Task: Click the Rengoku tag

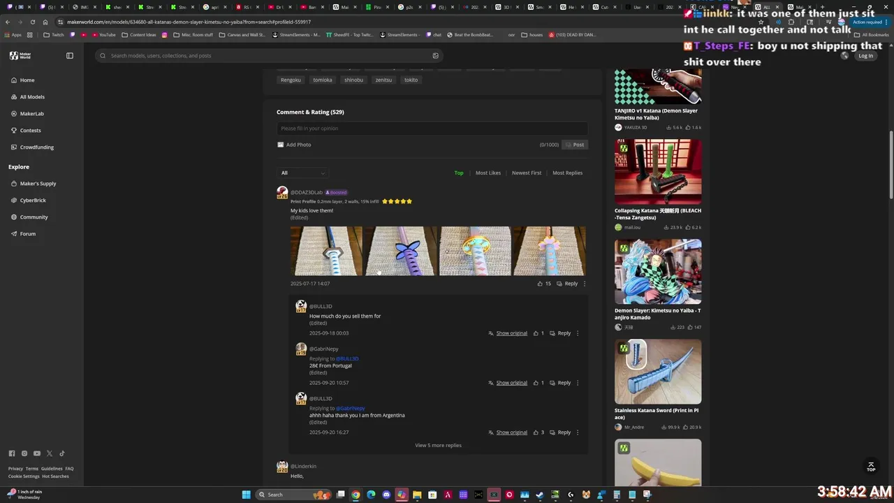Action: (291, 80)
